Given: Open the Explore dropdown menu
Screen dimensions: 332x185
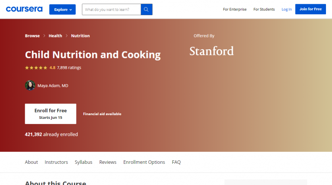Looking at the screenshot, I should 62,10.
